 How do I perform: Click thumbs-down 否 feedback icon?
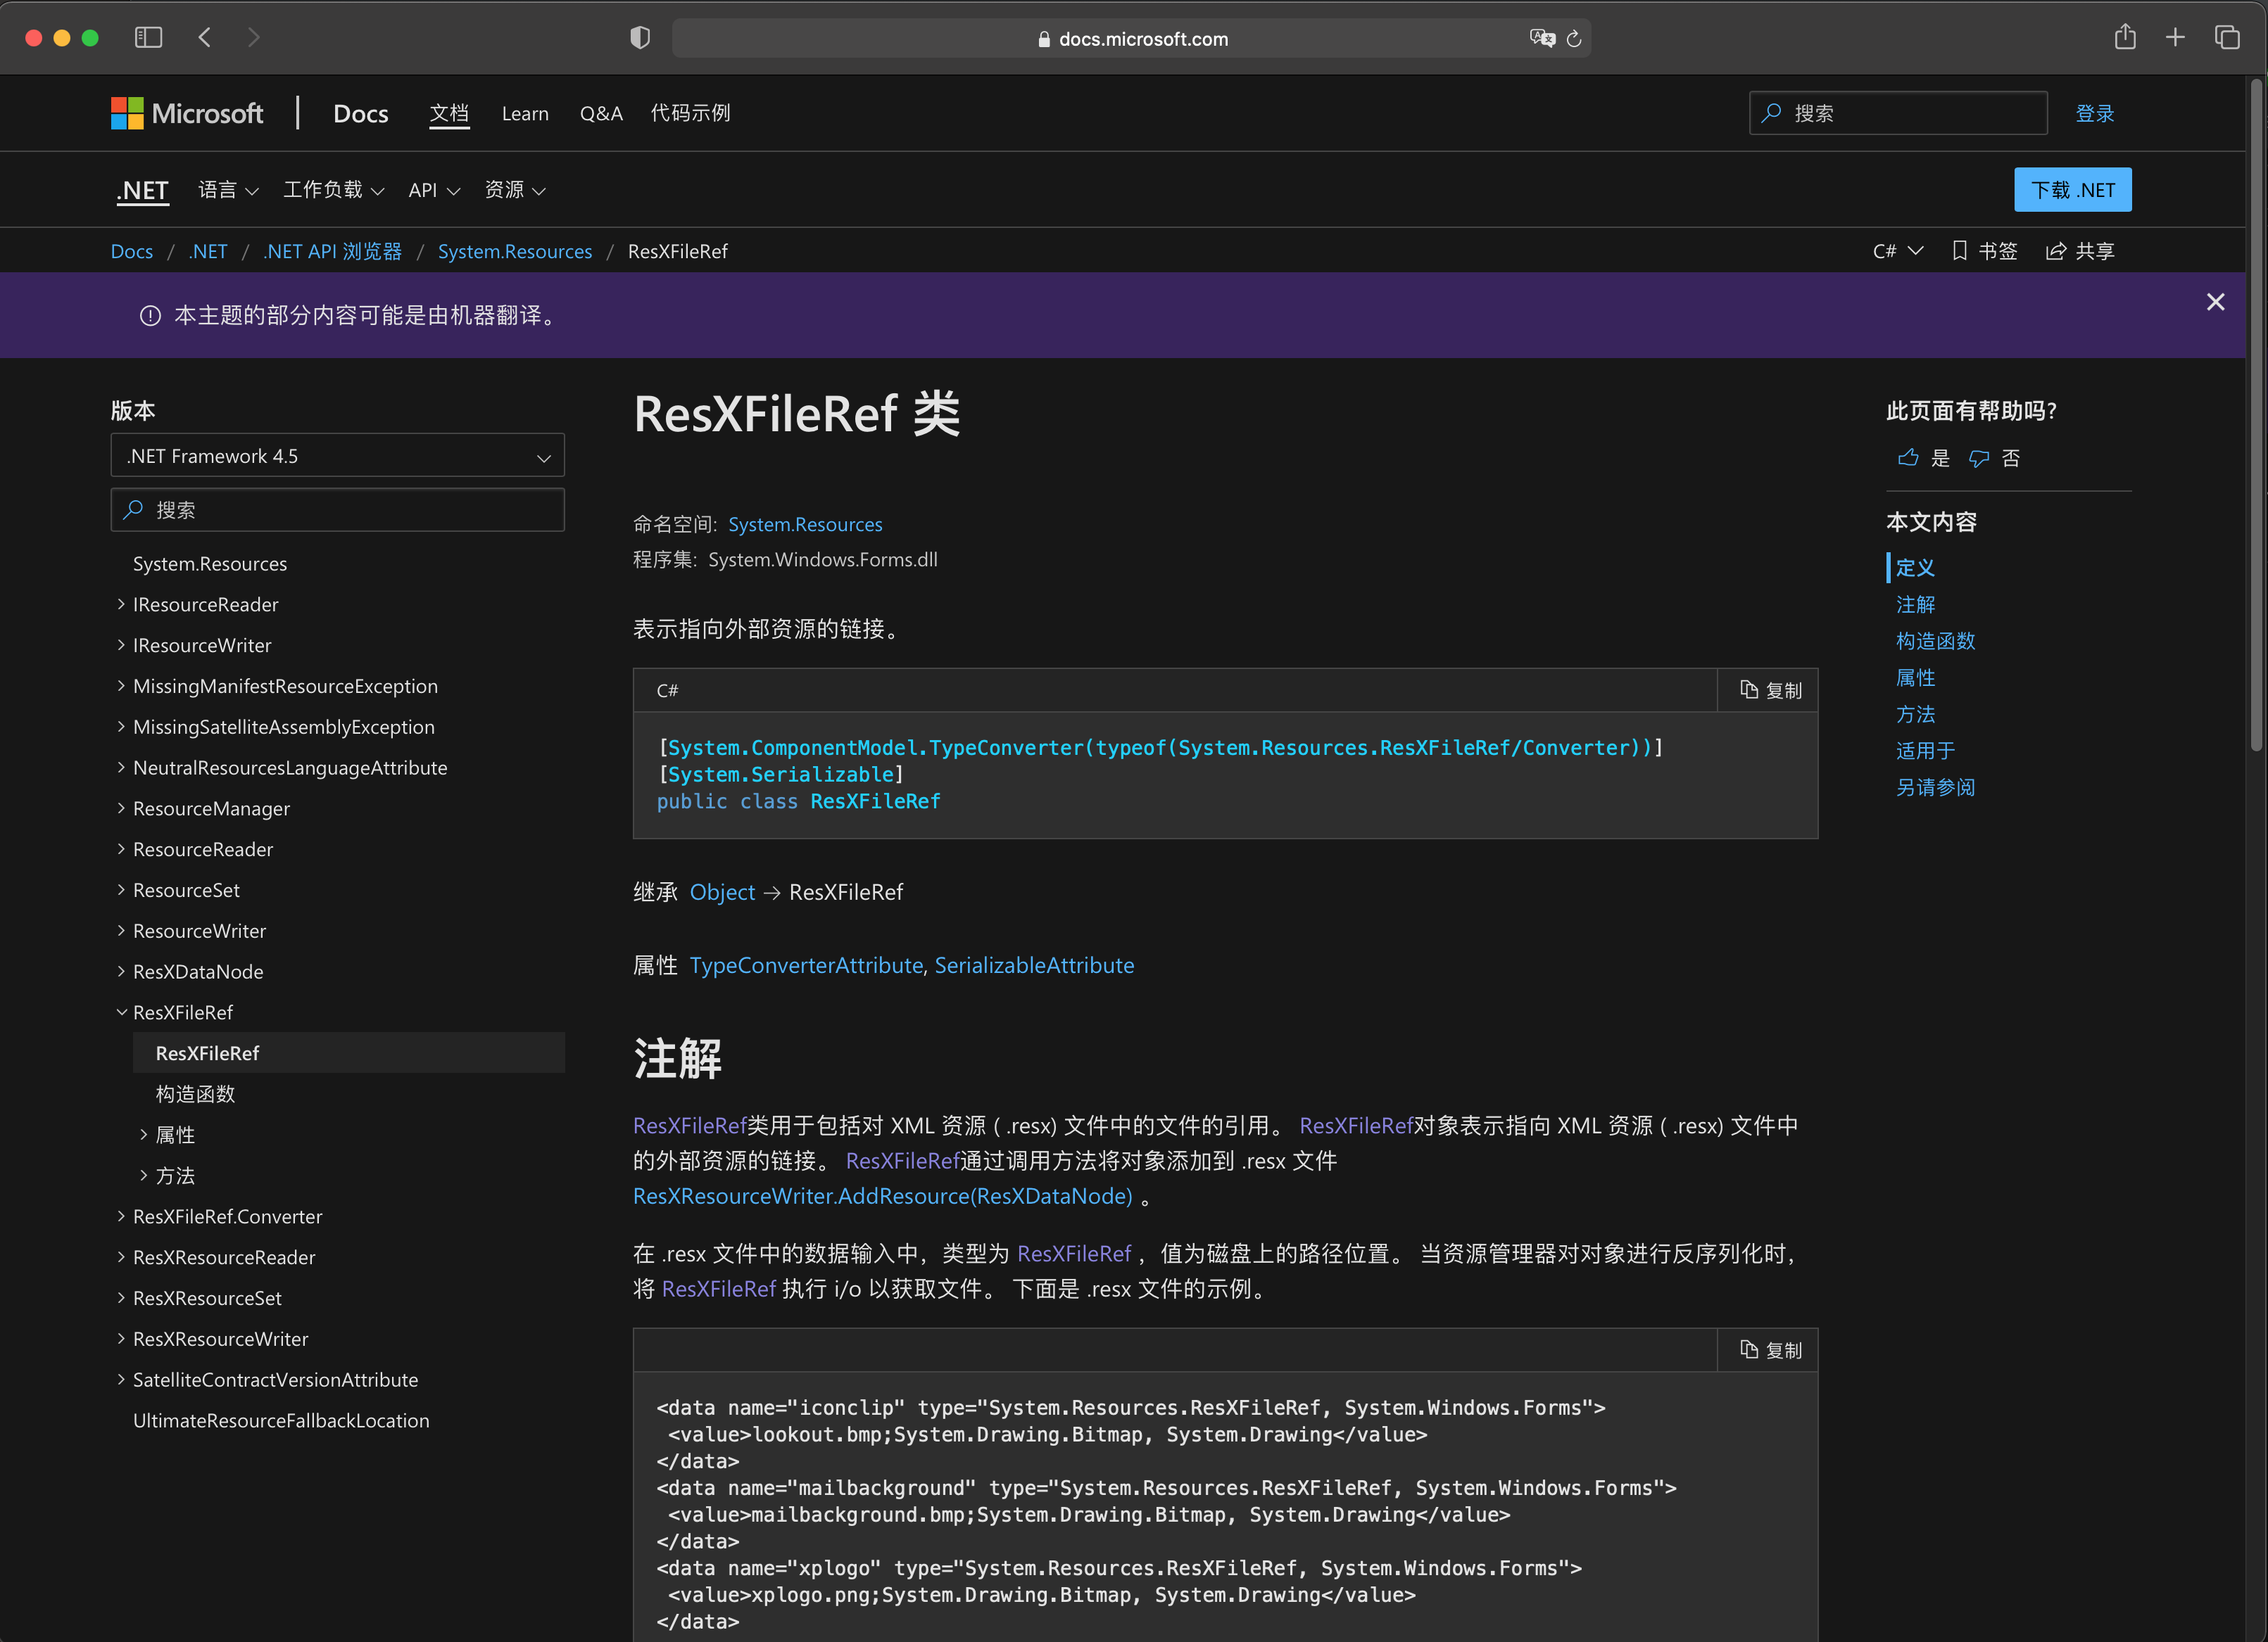click(x=1978, y=458)
